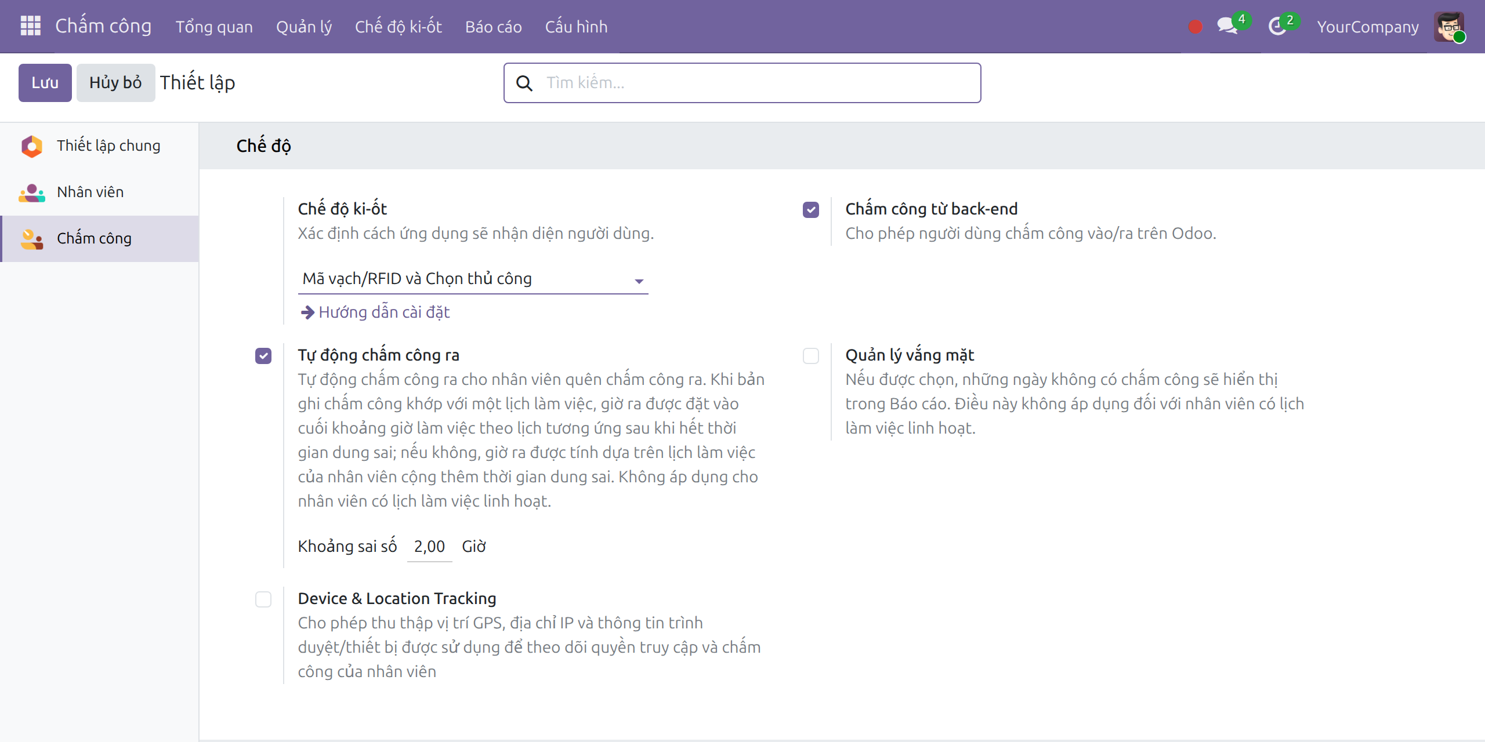Uncheck Tự động chấm công ra
The width and height of the screenshot is (1485, 742).
[x=263, y=356]
